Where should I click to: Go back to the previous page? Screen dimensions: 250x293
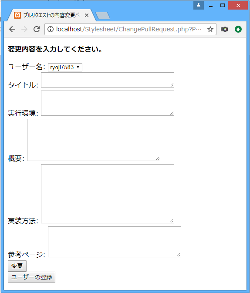coord(12,29)
